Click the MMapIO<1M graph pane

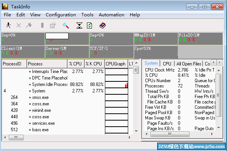coord(156,39)
